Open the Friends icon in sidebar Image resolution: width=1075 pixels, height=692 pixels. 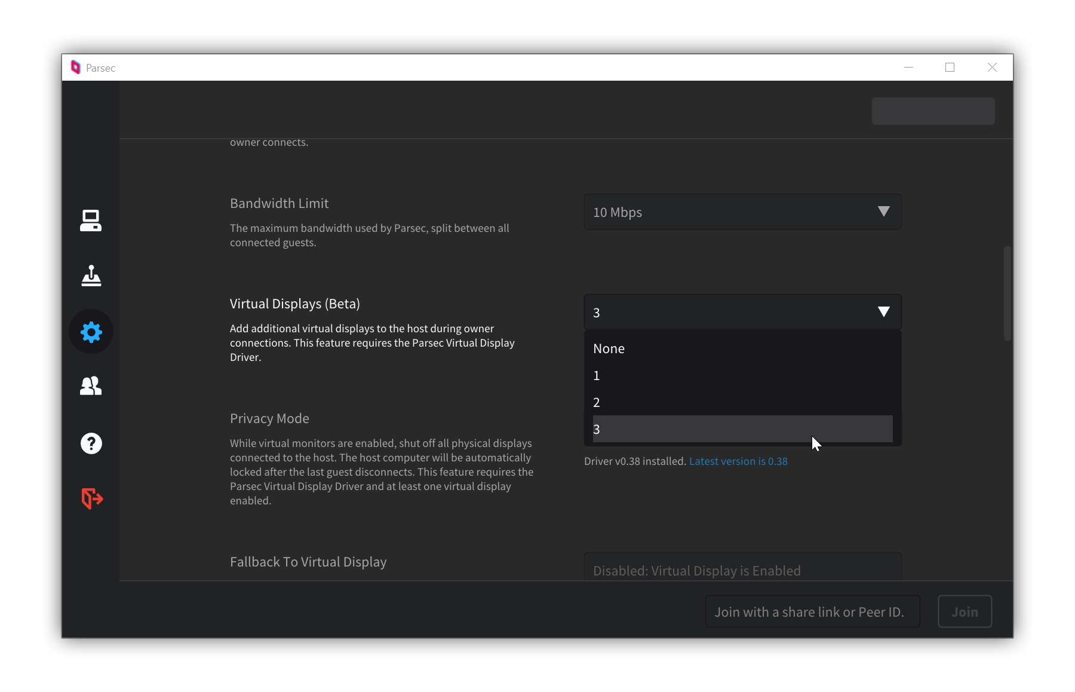click(x=91, y=386)
